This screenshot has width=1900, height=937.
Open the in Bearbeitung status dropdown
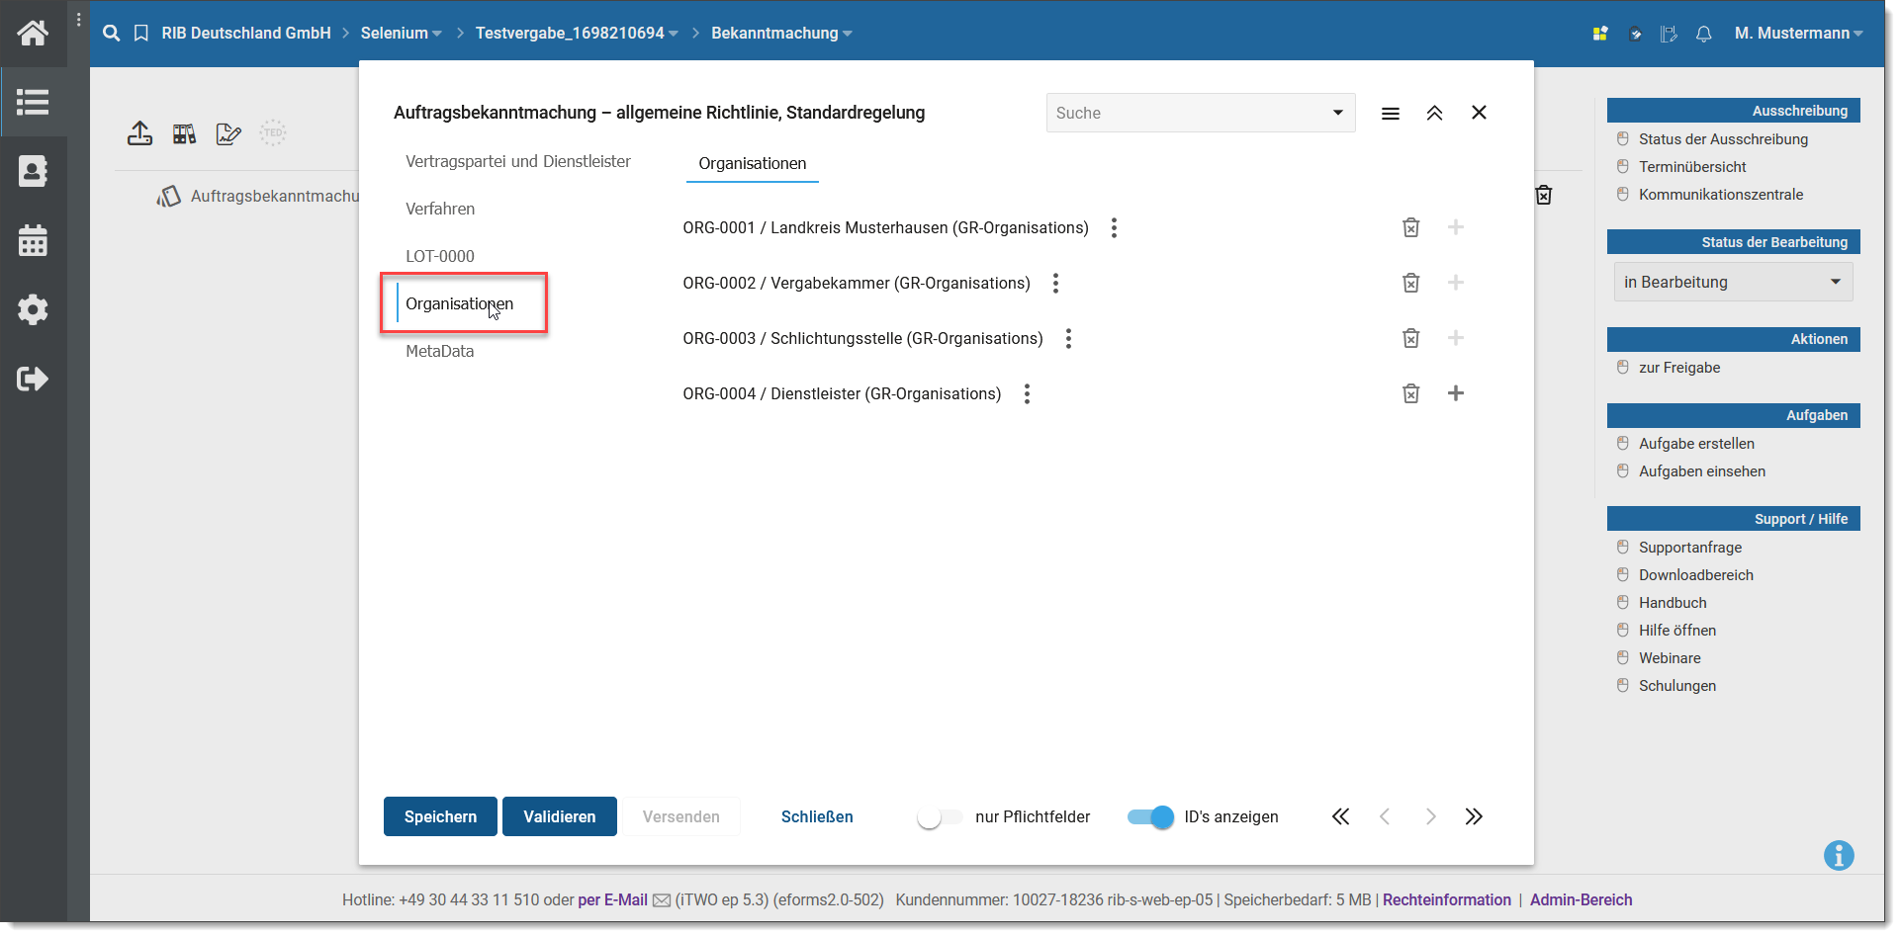tap(1733, 282)
